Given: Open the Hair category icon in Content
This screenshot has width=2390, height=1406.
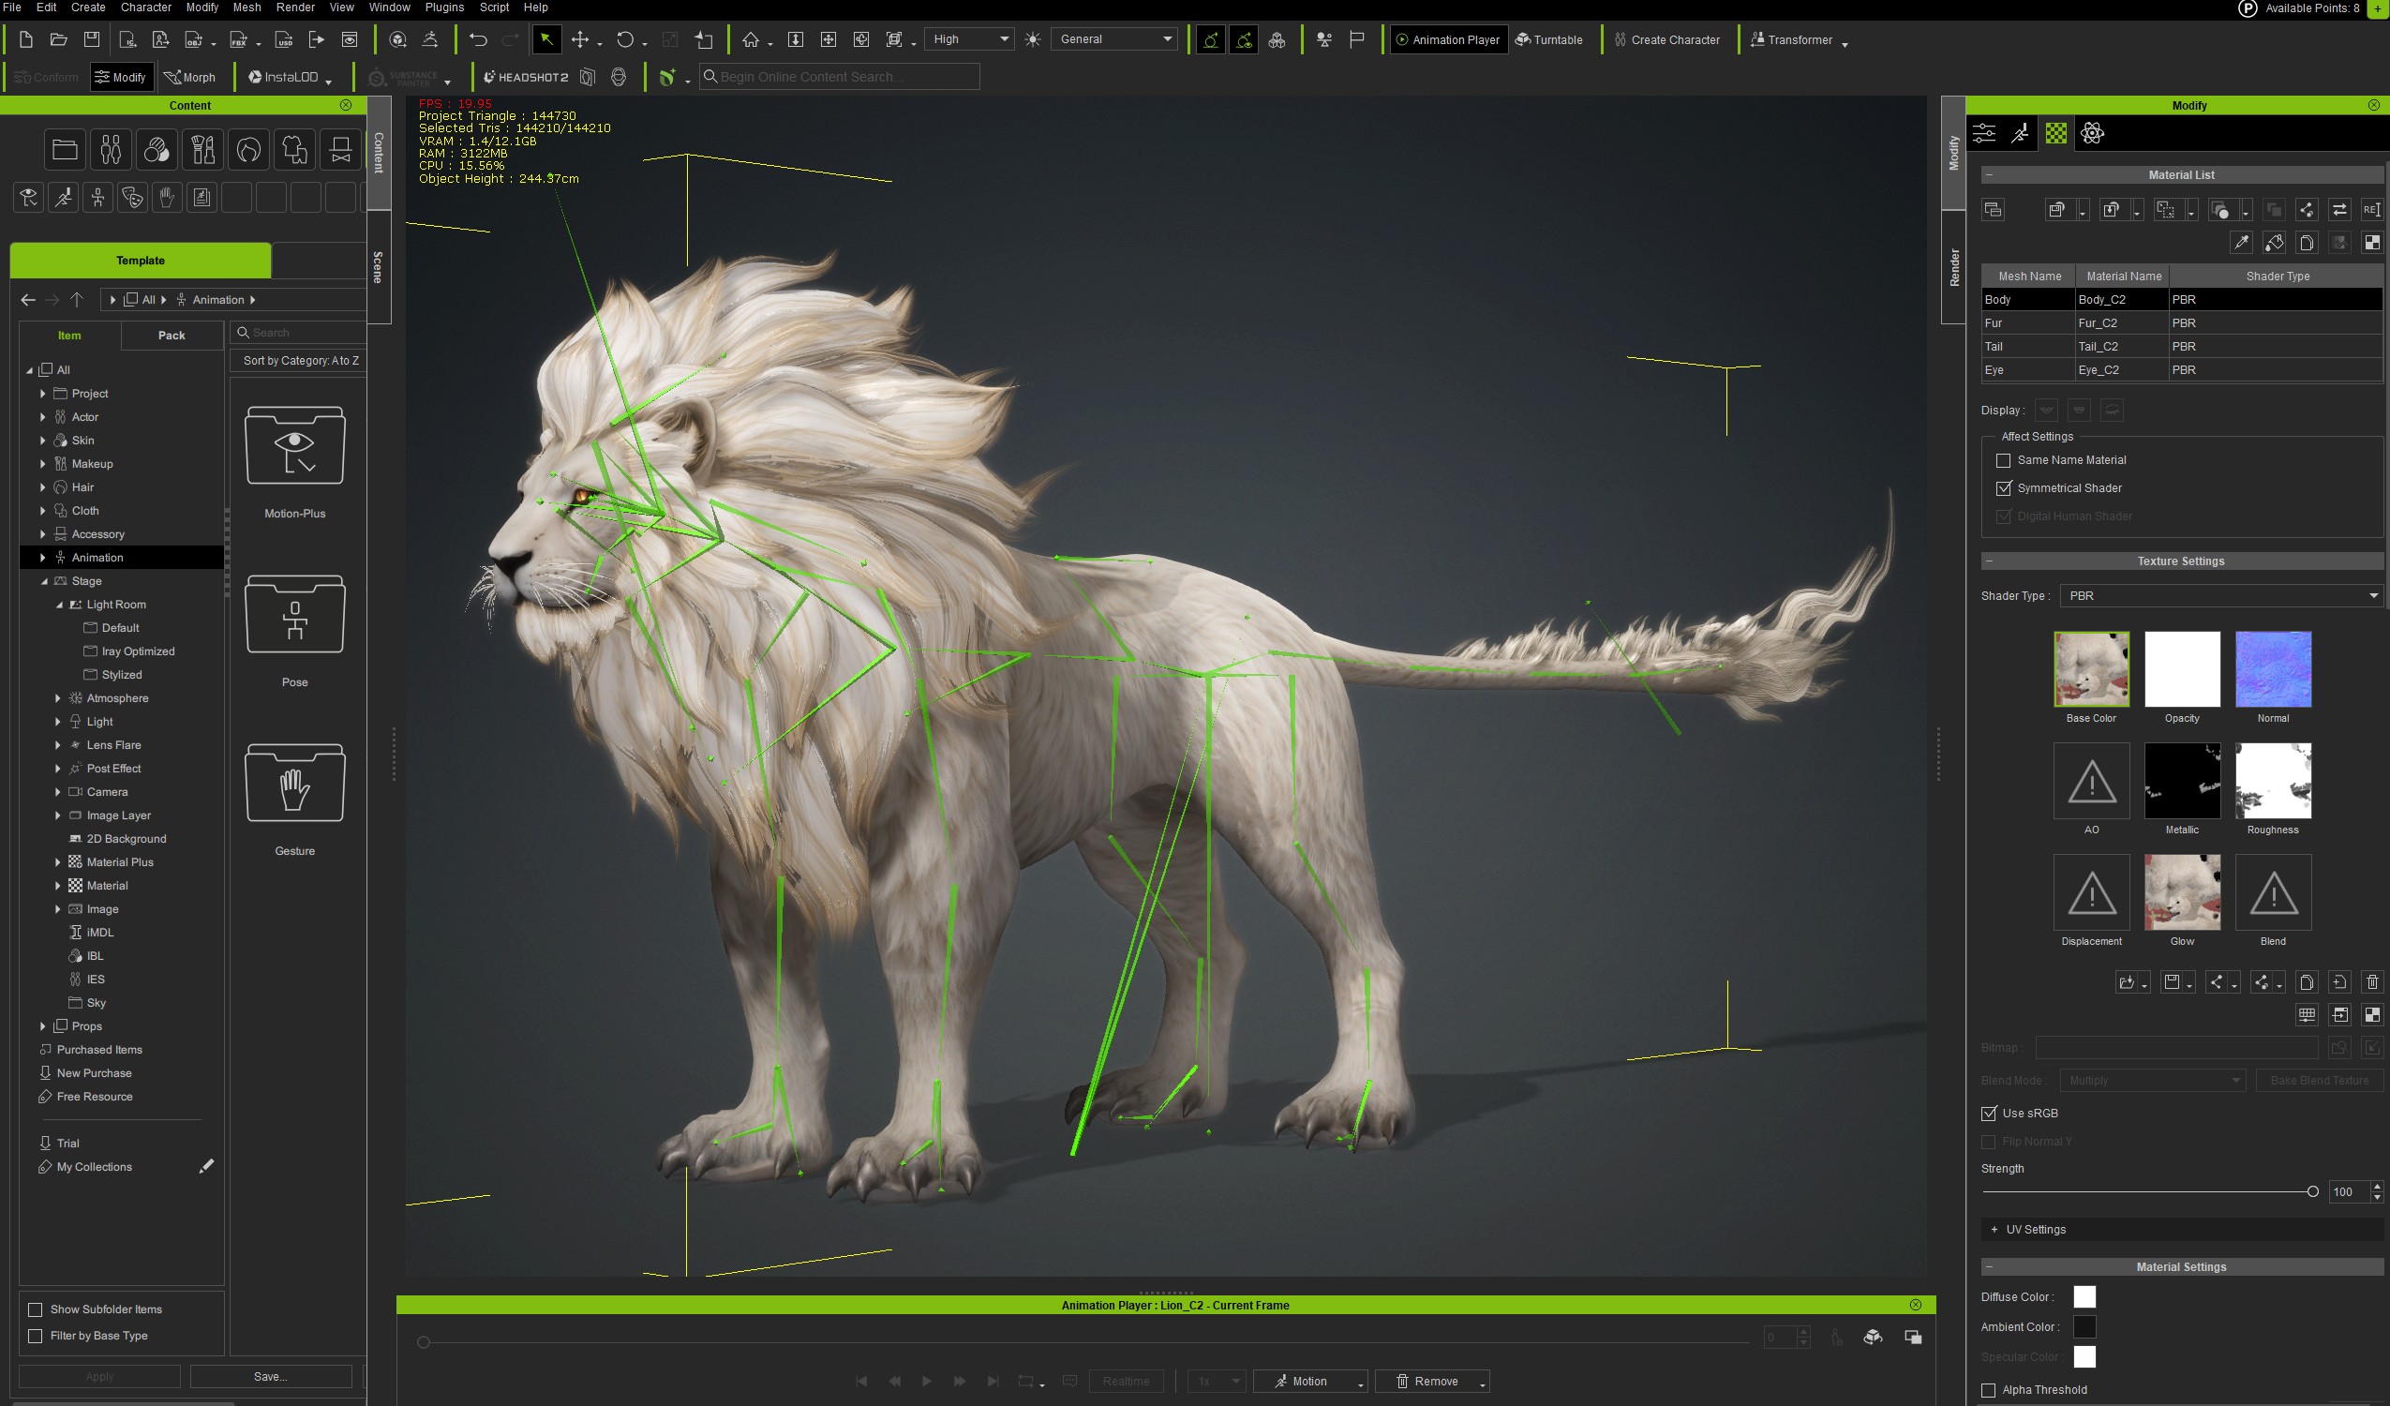Looking at the screenshot, I should (248, 150).
